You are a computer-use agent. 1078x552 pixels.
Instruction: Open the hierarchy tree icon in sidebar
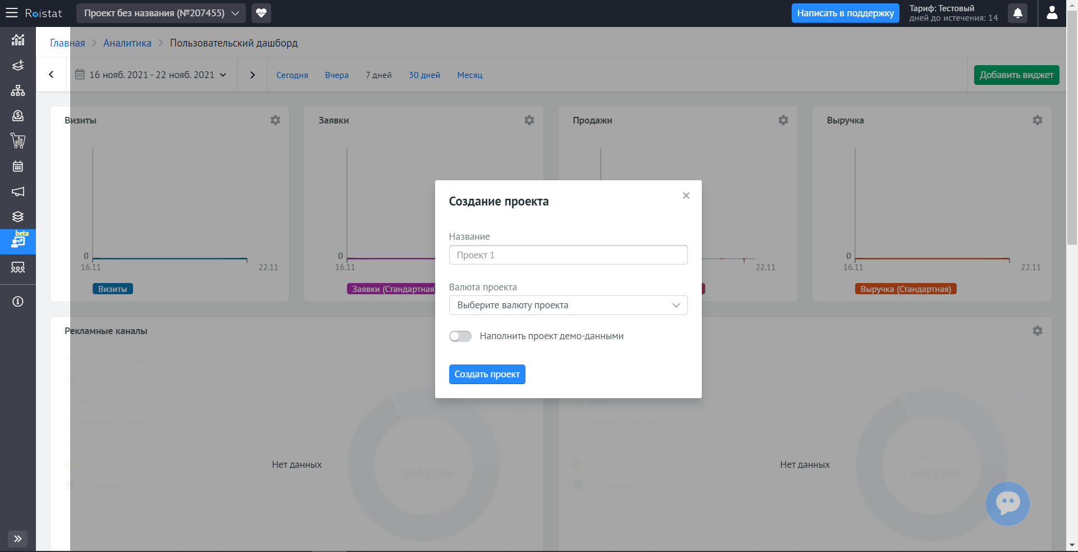click(x=18, y=90)
